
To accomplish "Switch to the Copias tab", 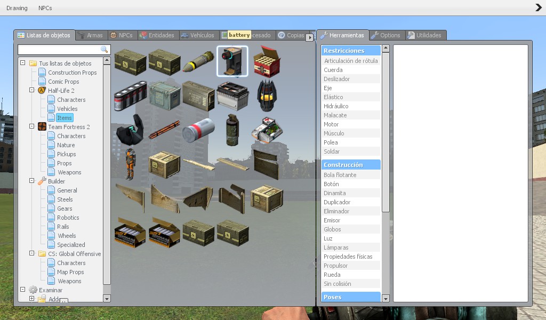I will pyautogui.click(x=291, y=35).
